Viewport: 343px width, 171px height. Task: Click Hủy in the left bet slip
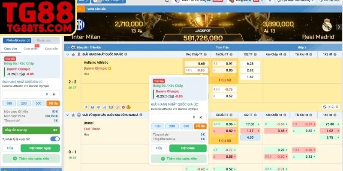[x=10, y=148]
